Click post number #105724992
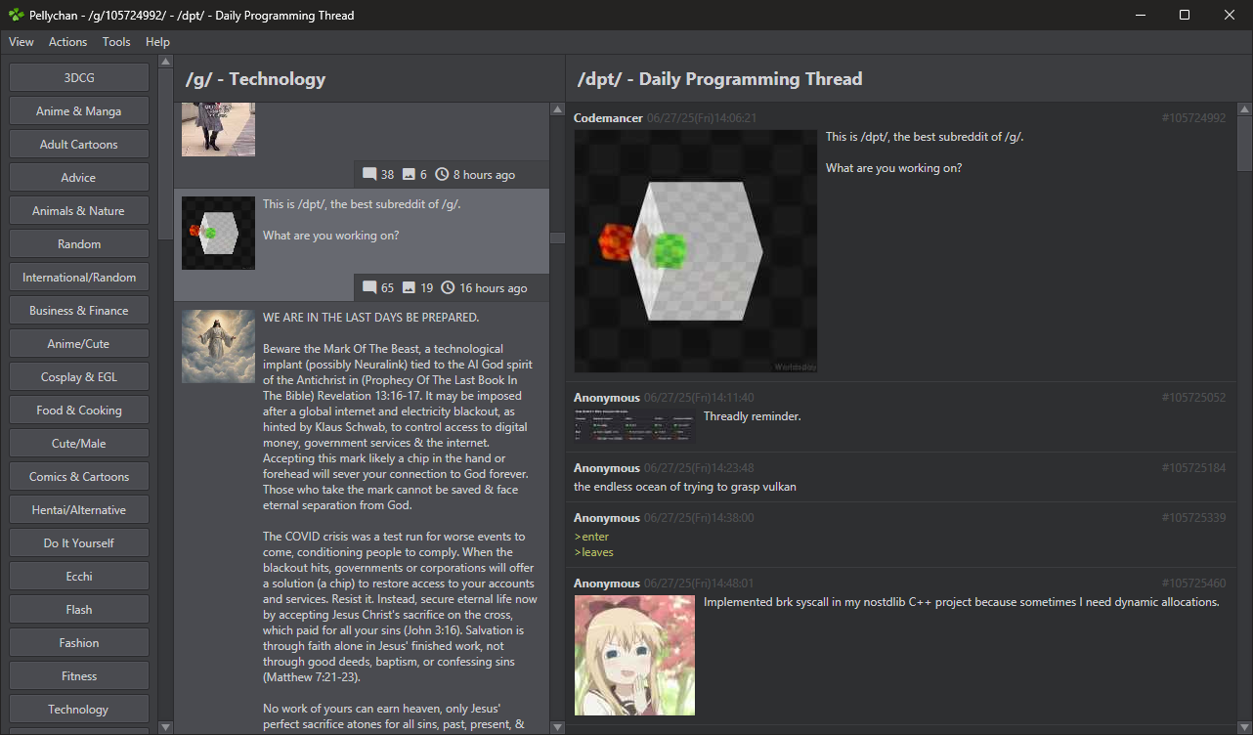This screenshot has height=735, width=1253. [x=1193, y=118]
